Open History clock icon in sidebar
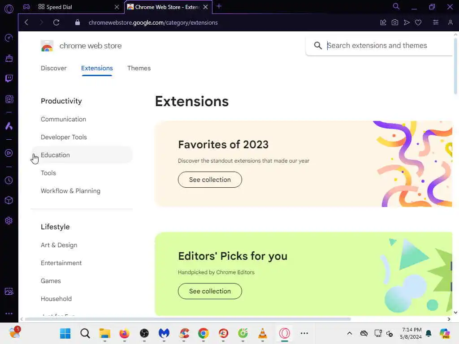459x344 pixels. click(x=9, y=180)
